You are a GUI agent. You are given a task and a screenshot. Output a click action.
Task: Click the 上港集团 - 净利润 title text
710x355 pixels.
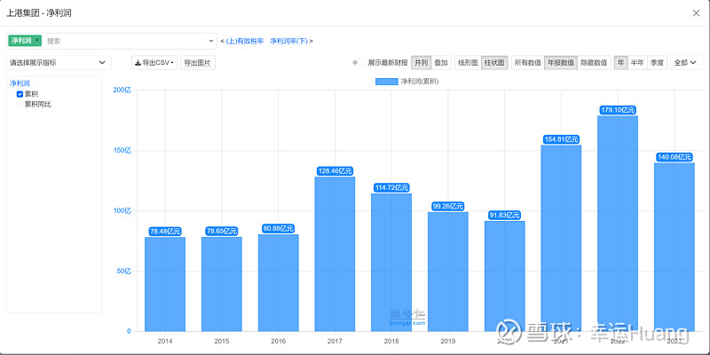(x=38, y=13)
